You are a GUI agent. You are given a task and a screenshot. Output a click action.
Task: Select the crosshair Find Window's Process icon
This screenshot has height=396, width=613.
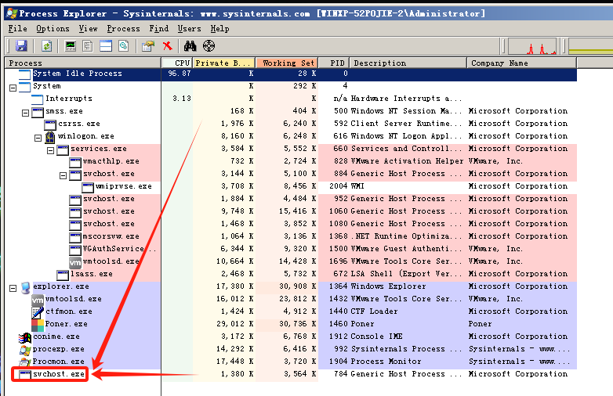point(209,46)
